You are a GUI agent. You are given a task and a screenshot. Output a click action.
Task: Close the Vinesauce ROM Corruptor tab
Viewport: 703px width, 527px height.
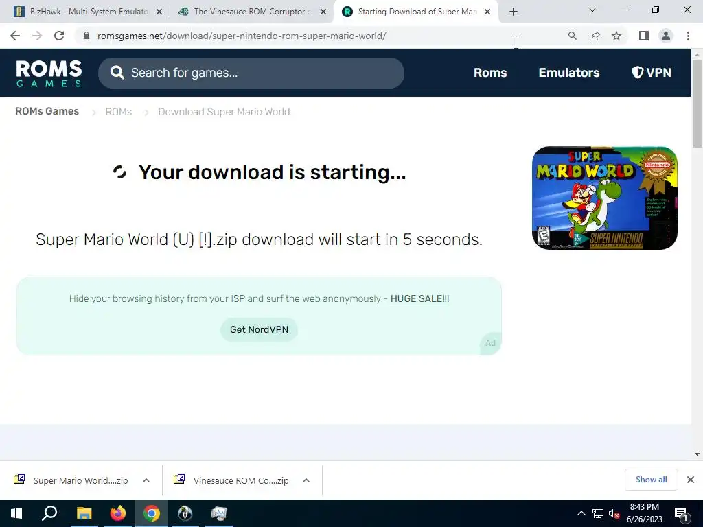323,12
